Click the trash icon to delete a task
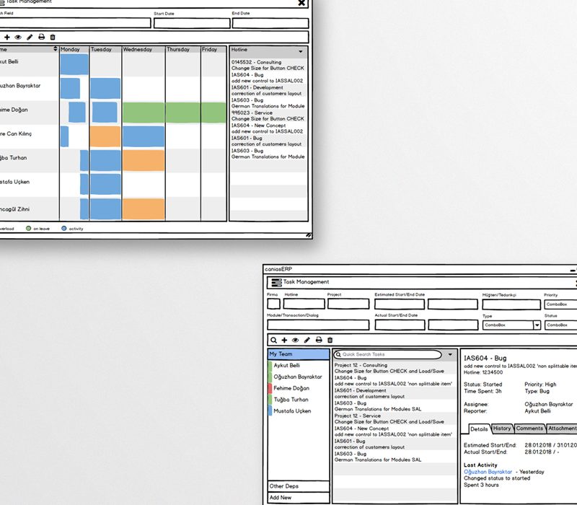This screenshot has height=505, width=577. pyautogui.click(x=330, y=341)
